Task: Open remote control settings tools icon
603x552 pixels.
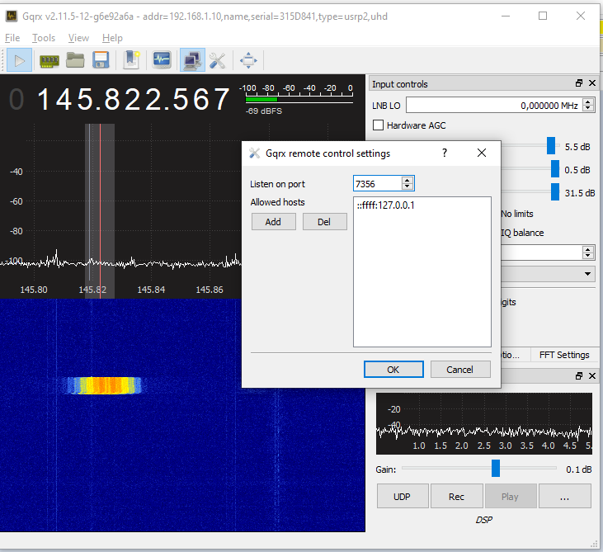Action: point(218,60)
